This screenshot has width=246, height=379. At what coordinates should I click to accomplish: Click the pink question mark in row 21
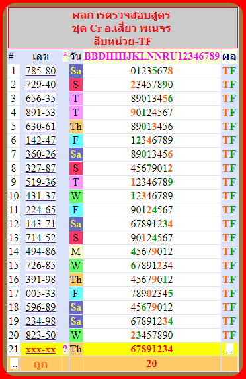65,349
